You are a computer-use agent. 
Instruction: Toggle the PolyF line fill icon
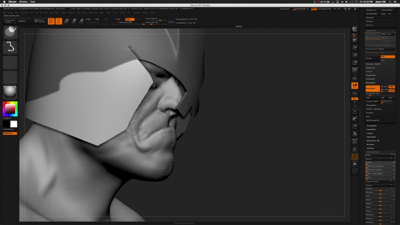354,141
